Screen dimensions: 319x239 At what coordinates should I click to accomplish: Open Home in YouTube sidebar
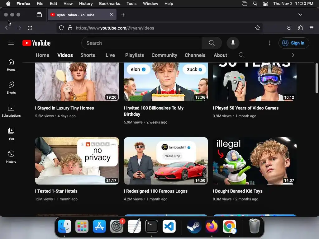(x=11, y=65)
